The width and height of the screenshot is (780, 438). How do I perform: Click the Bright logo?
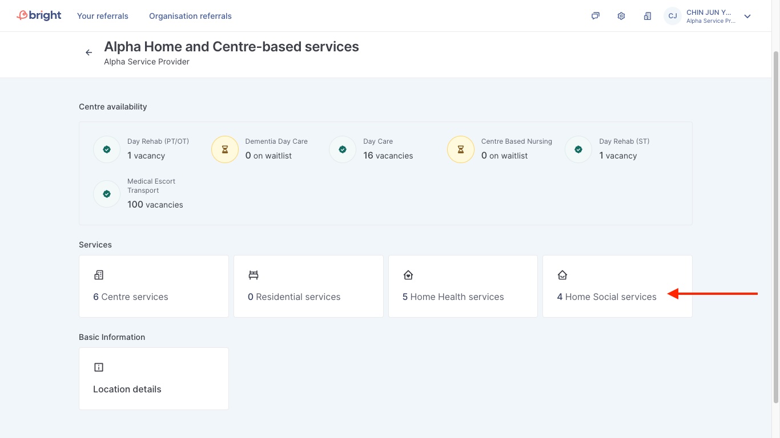pos(39,15)
